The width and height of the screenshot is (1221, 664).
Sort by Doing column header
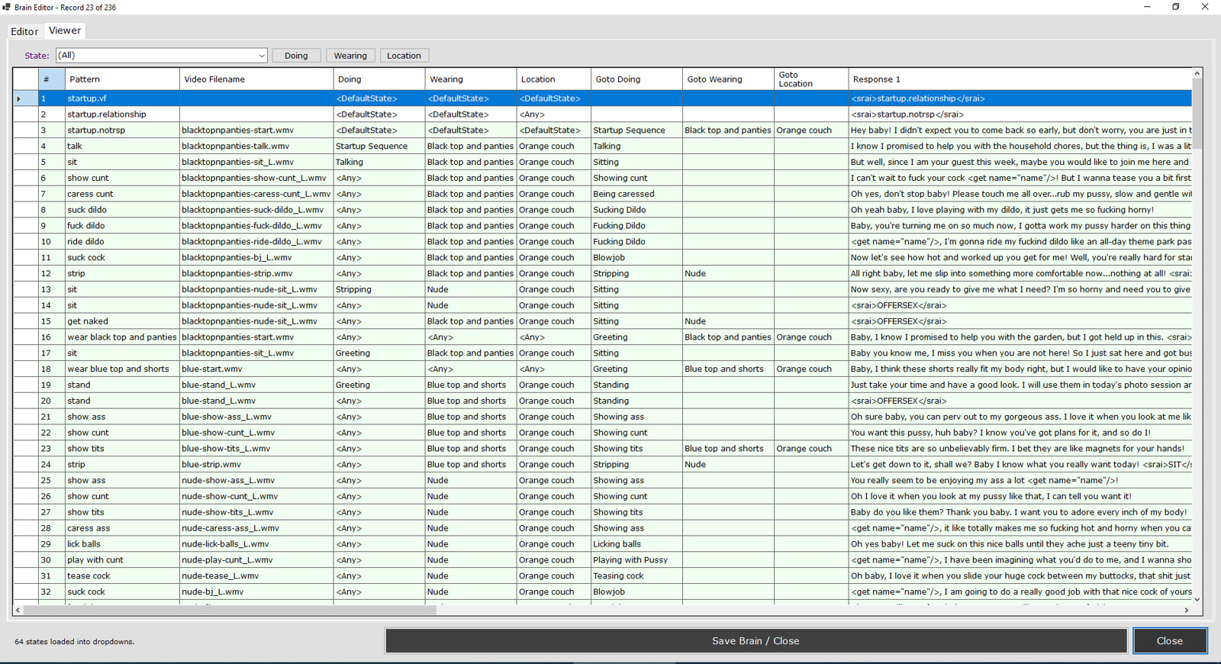point(379,79)
